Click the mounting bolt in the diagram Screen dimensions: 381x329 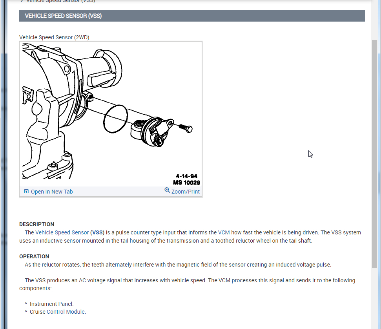[186, 128]
